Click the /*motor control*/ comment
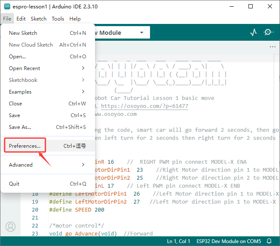 point(77,226)
